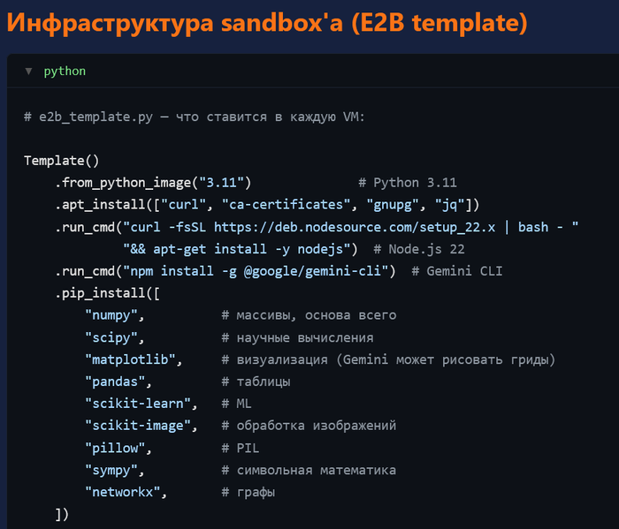The height and width of the screenshot is (529, 619).
Task: Click the "Template()" line
Action: click(x=62, y=161)
